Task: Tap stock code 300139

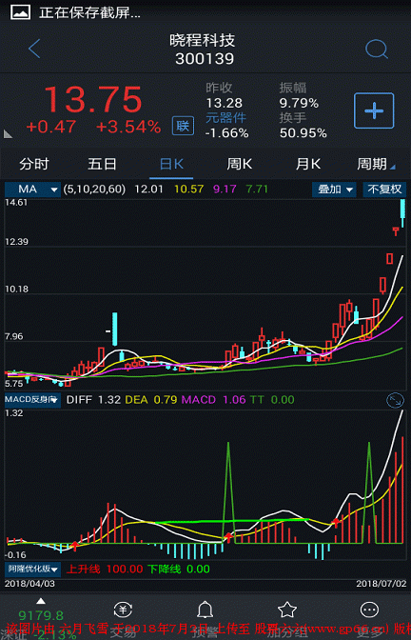Action: pyautogui.click(x=205, y=59)
